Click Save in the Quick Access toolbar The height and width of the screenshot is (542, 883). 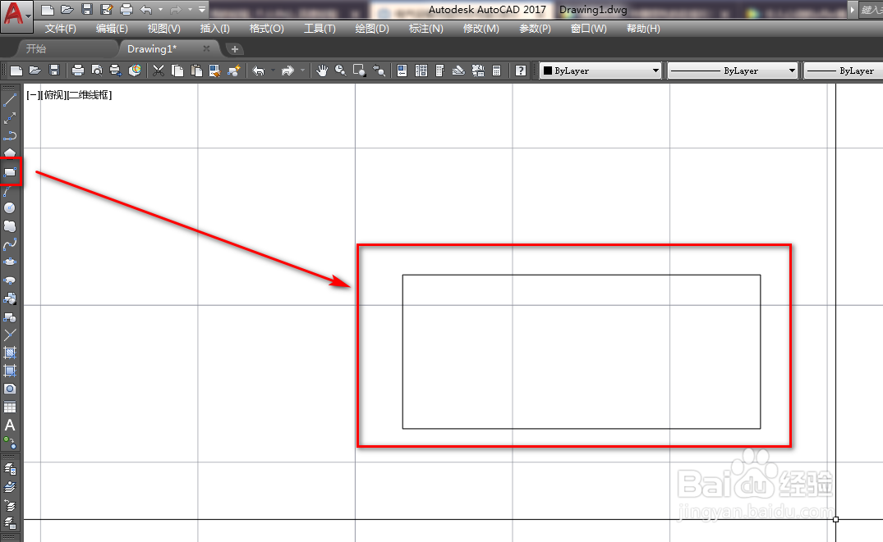[x=87, y=9]
